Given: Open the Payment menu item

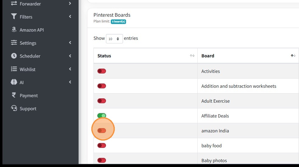Looking at the screenshot, I should 29,95.
